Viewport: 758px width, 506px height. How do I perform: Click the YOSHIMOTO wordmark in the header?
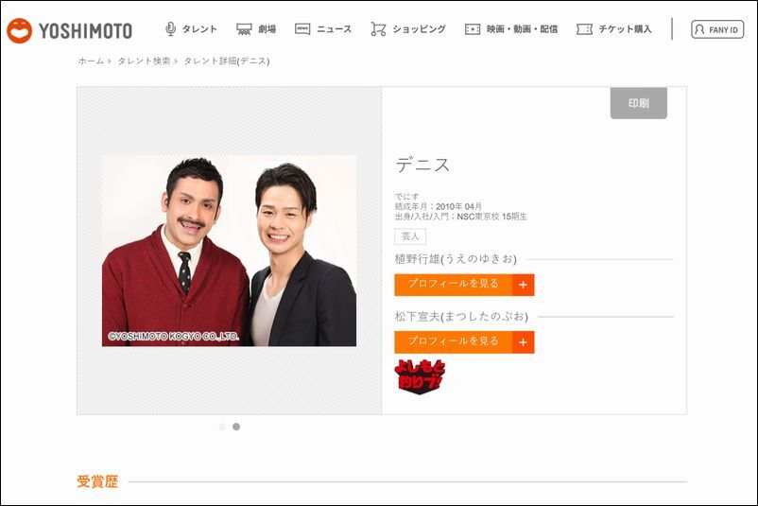coord(86,31)
